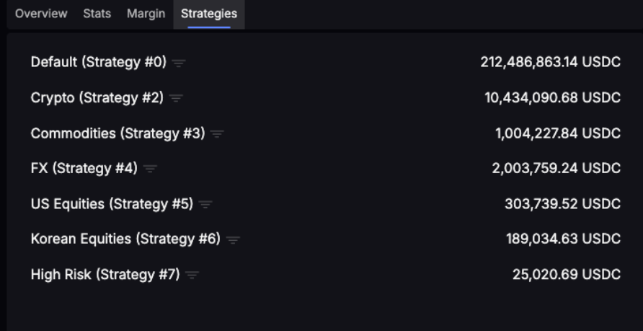Switch to the Stats tab
The height and width of the screenshot is (331, 643).
click(x=97, y=14)
